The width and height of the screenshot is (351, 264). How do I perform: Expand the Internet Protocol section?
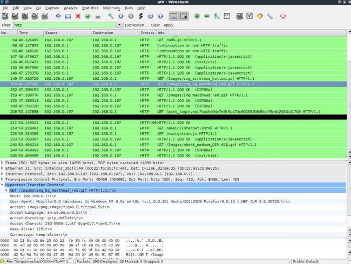2,174
